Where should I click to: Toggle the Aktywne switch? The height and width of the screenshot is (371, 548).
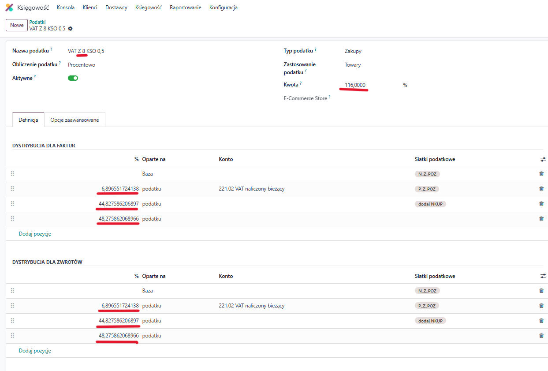coord(73,78)
